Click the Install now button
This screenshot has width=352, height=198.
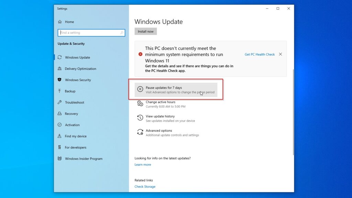pos(145,31)
